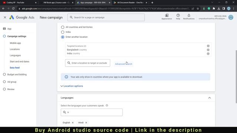The height and width of the screenshot is (133, 237).
Task: Close the All Document Reader tab
Action: [146, 3]
